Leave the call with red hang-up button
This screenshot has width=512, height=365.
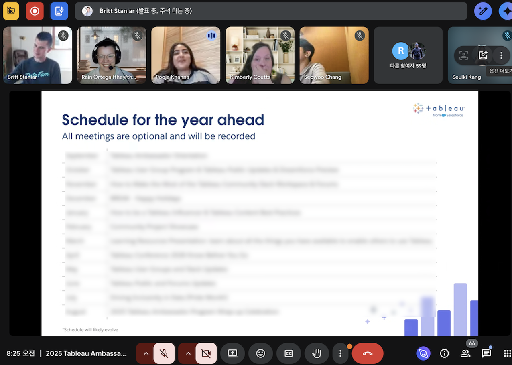click(x=367, y=353)
